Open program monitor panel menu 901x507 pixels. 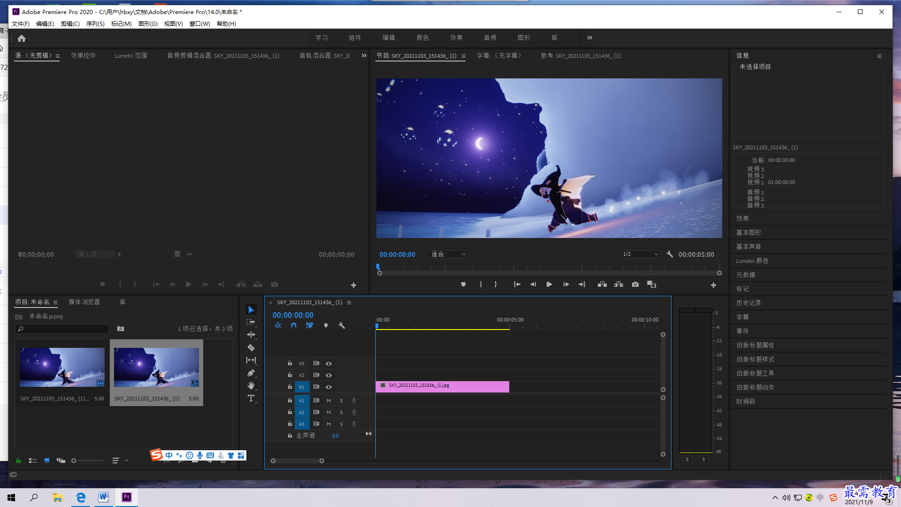pyautogui.click(x=464, y=56)
